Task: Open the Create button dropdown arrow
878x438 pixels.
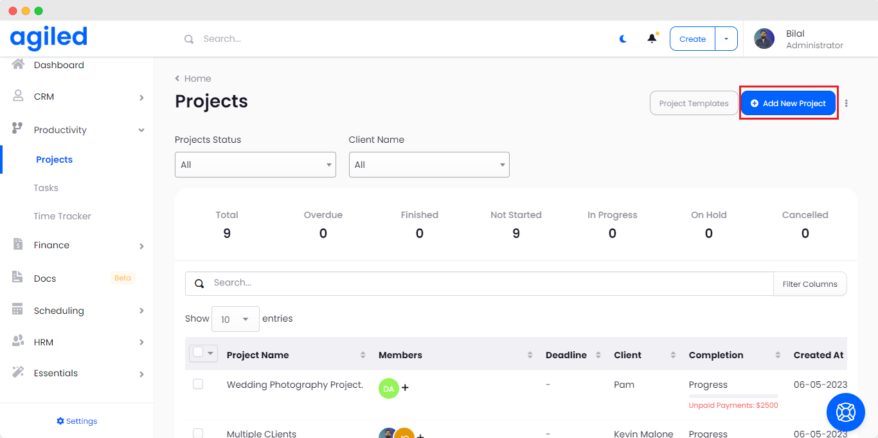Action: (x=726, y=39)
